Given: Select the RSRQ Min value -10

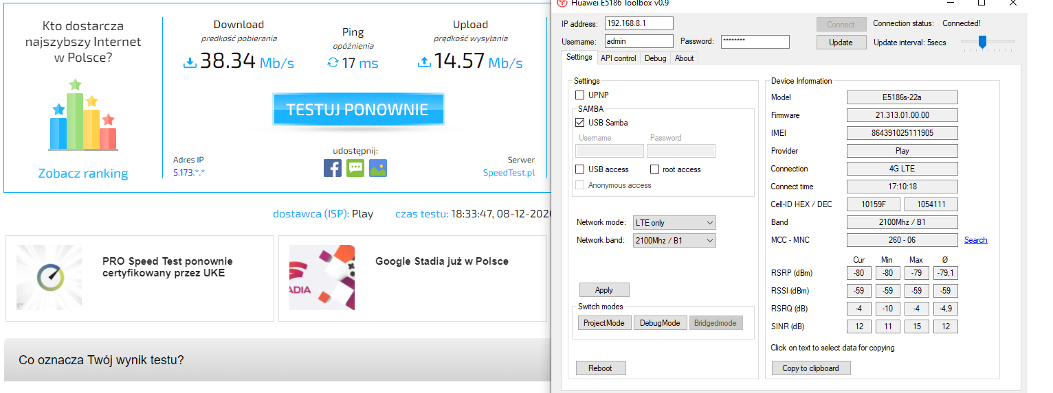Looking at the screenshot, I should coord(887,309).
